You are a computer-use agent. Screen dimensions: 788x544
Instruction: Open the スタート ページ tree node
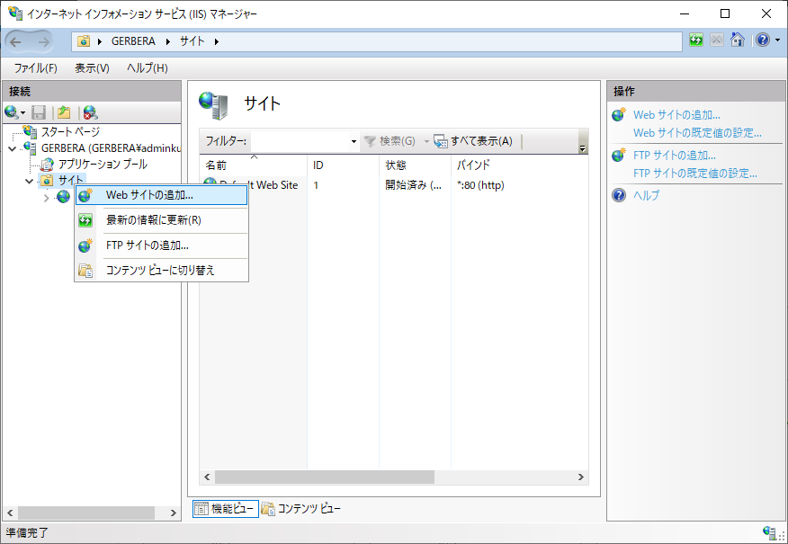point(70,131)
